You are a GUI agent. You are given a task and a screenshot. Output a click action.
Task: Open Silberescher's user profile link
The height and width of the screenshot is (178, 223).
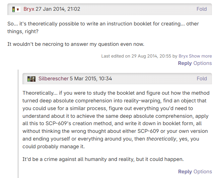click(x=53, y=79)
